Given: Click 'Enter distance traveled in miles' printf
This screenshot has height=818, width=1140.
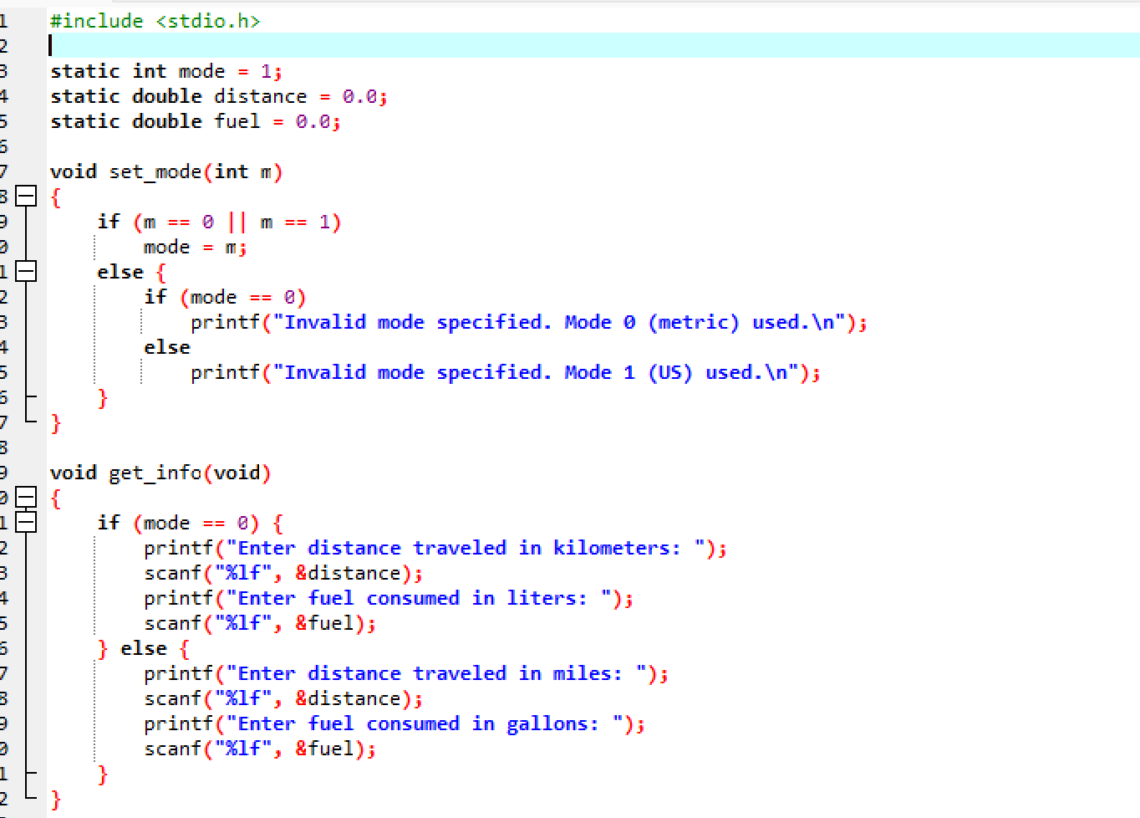Looking at the screenshot, I should point(406,673).
